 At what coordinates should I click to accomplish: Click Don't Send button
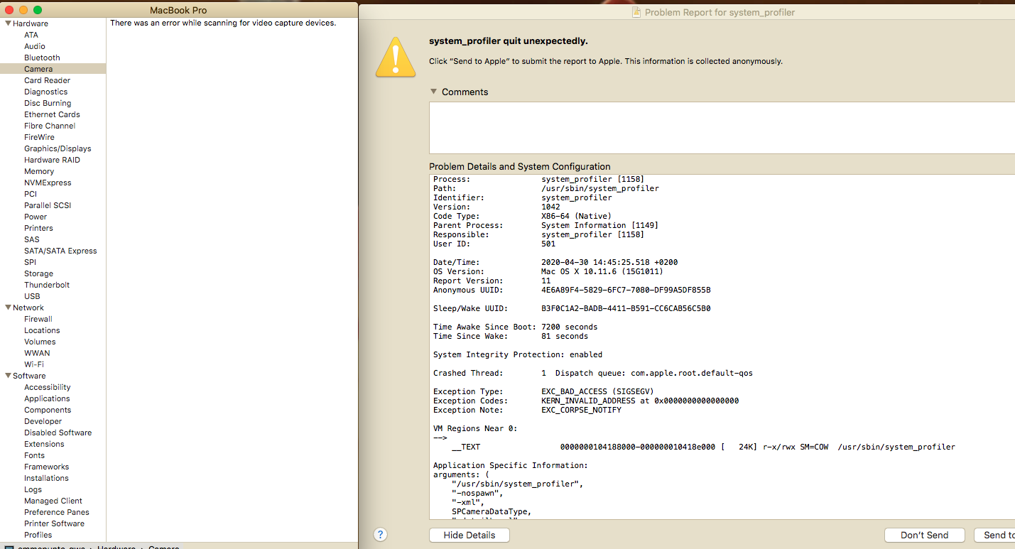tap(924, 535)
